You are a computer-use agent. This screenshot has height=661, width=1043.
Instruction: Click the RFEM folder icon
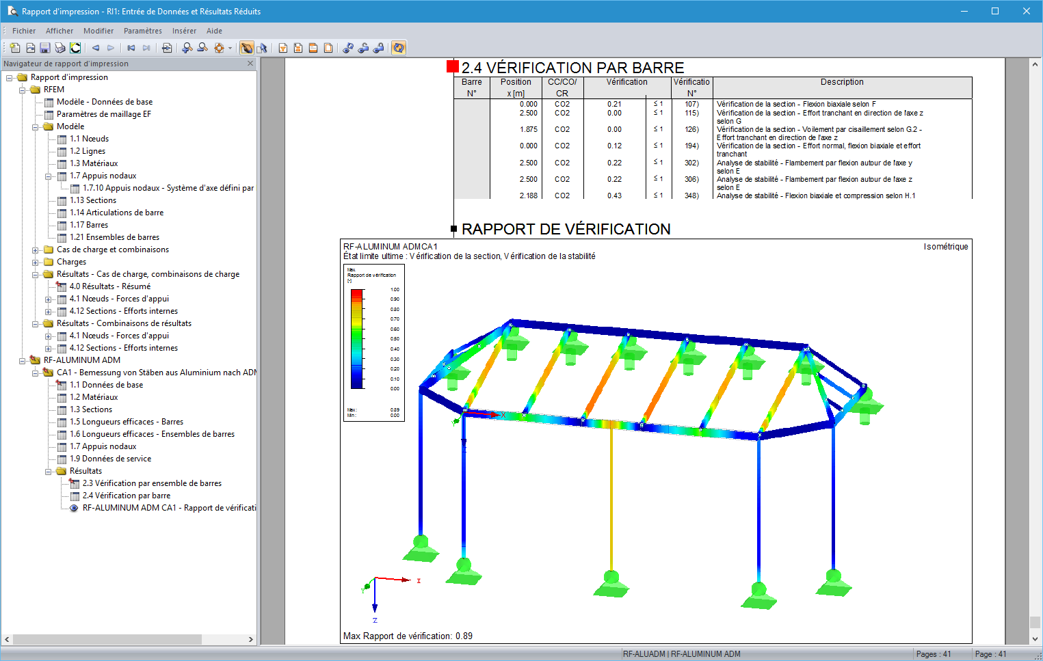[35, 90]
